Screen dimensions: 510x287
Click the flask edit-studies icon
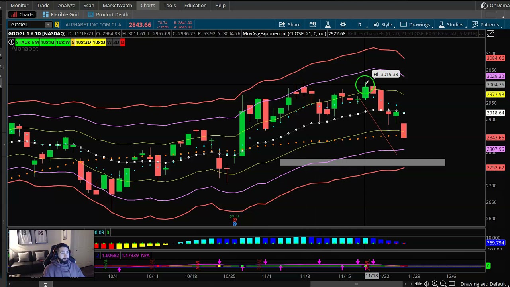[328, 24]
